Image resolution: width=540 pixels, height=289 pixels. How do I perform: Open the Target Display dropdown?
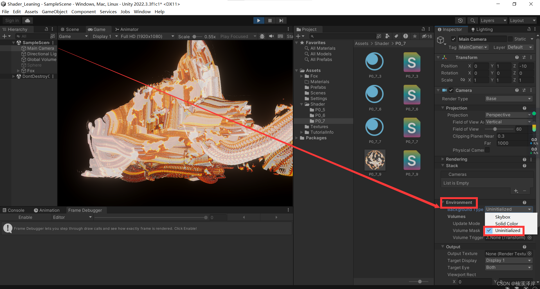509,260
